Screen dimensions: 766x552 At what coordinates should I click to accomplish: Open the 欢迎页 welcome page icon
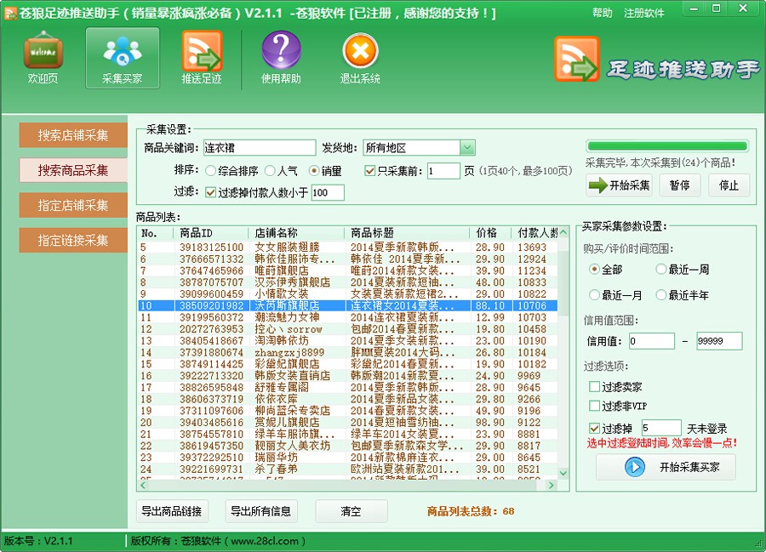[x=42, y=57]
